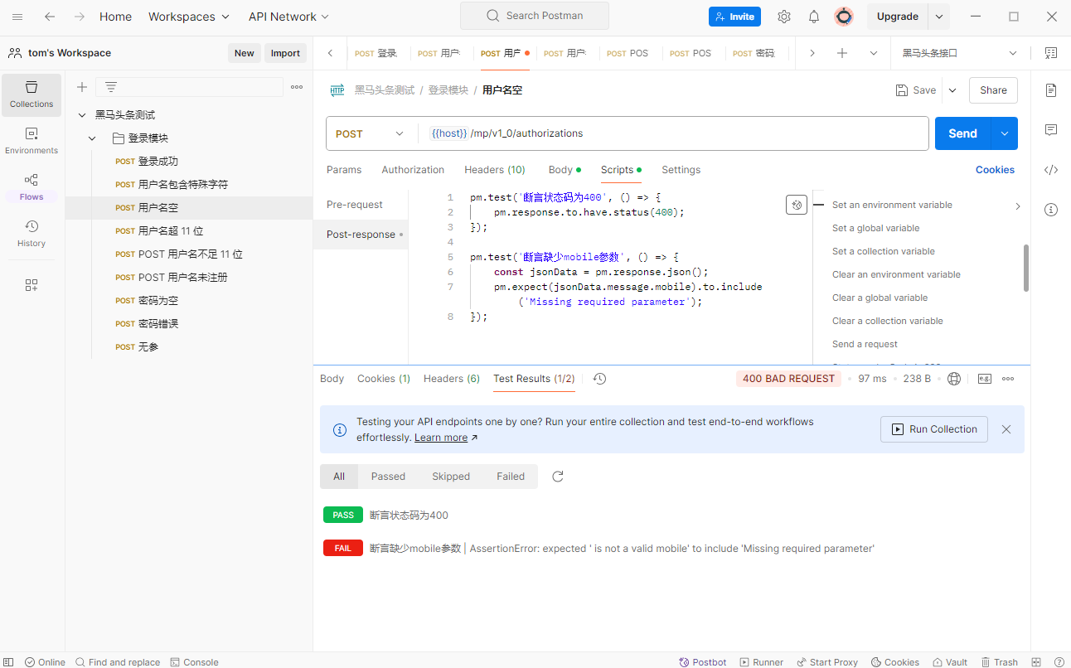
Task: Open Runner in the status bar
Action: coord(762,662)
